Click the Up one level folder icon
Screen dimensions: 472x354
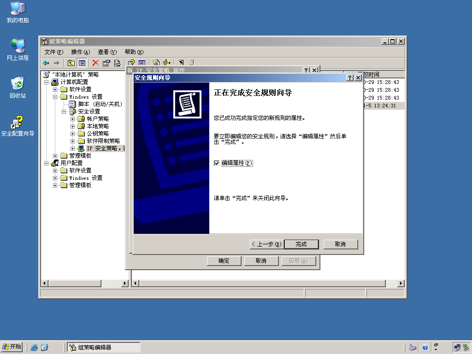point(71,63)
